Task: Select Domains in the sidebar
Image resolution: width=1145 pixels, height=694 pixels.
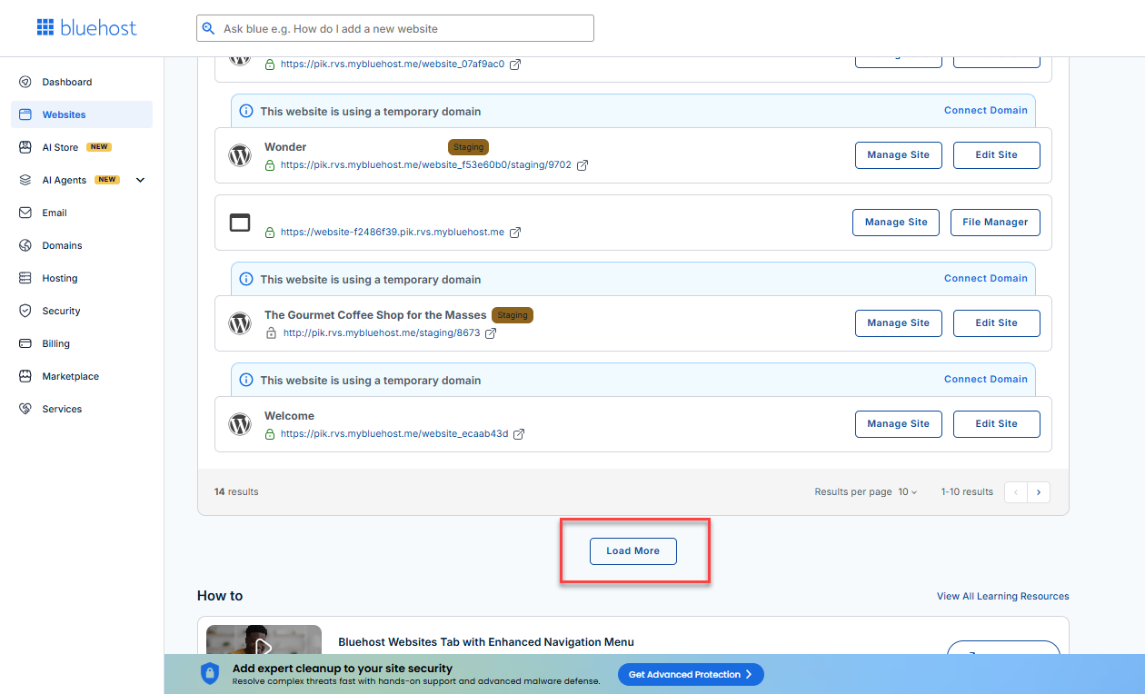Action: pos(82,245)
